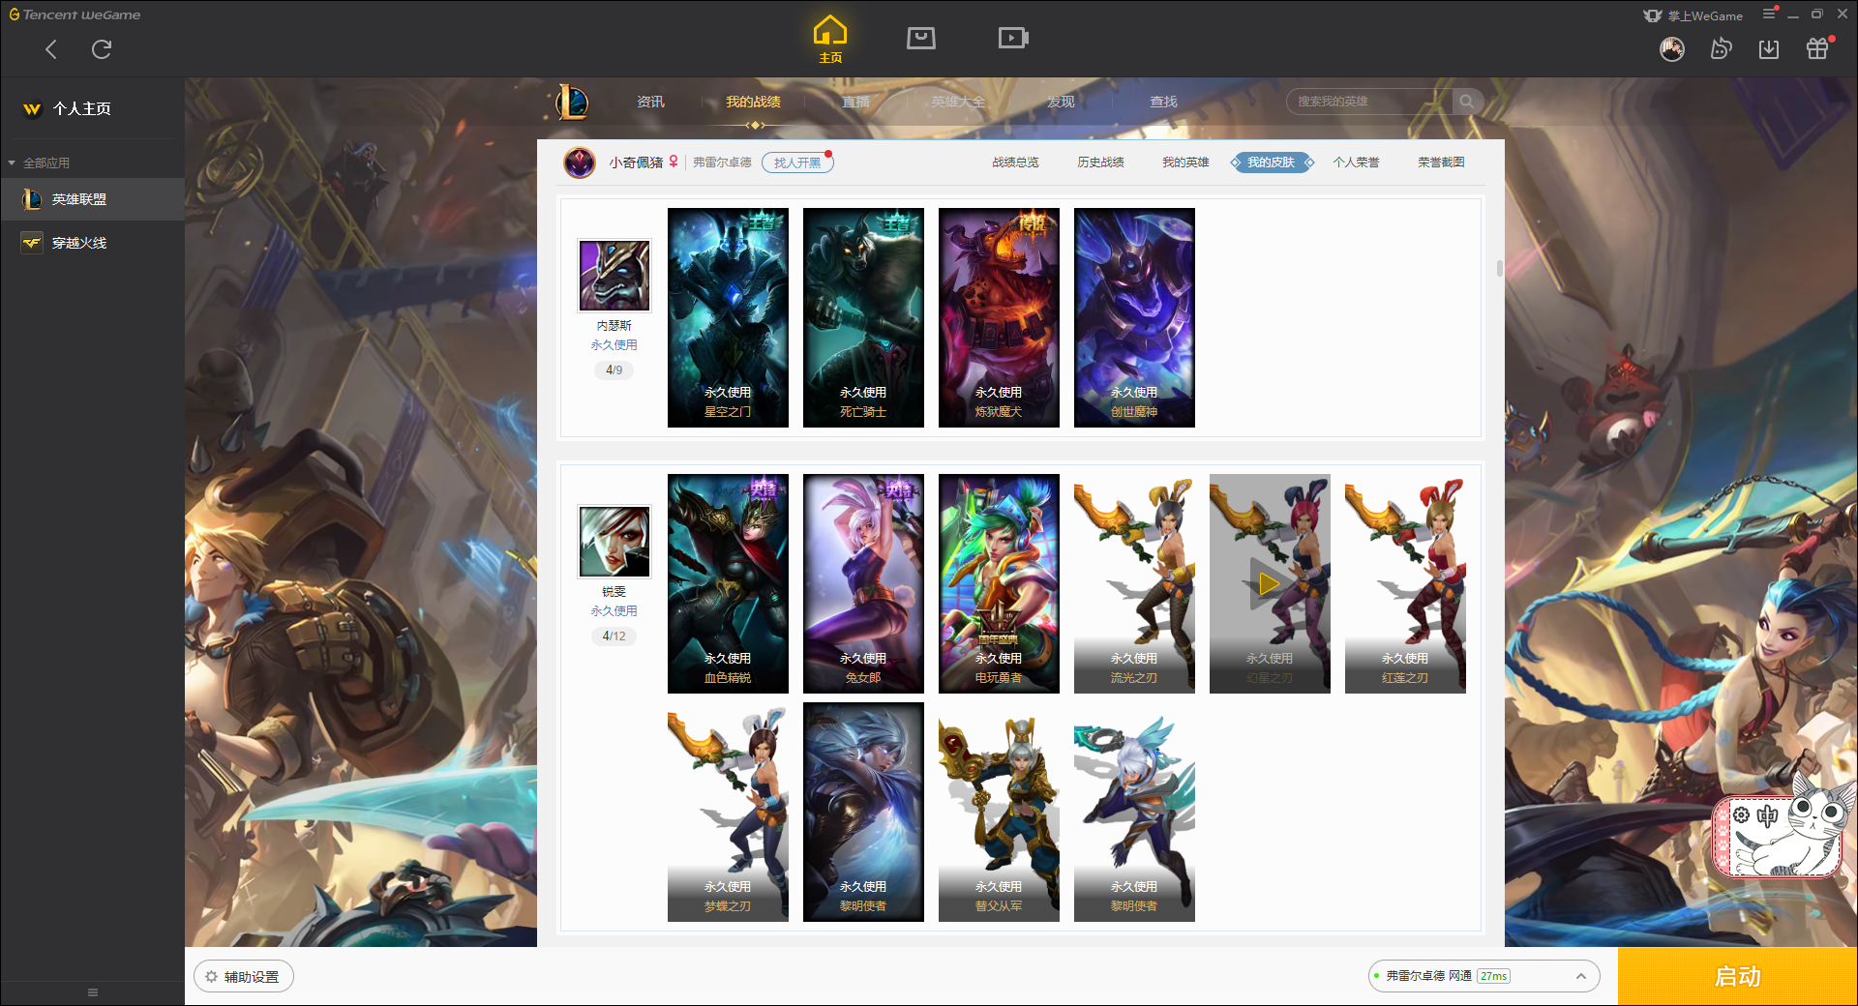
Task: Click the 4/9 skin count badge
Action: pyautogui.click(x=614, y=370)
